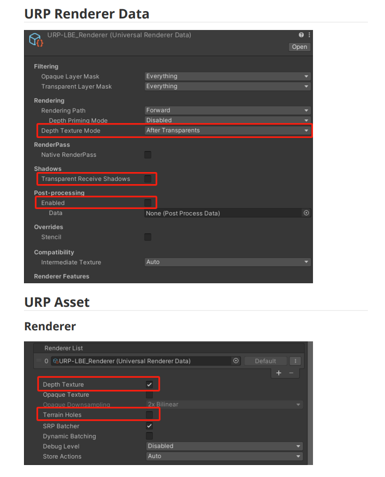Open the Debug Level dropdown
385x477 pixels.
pos(225,446)
